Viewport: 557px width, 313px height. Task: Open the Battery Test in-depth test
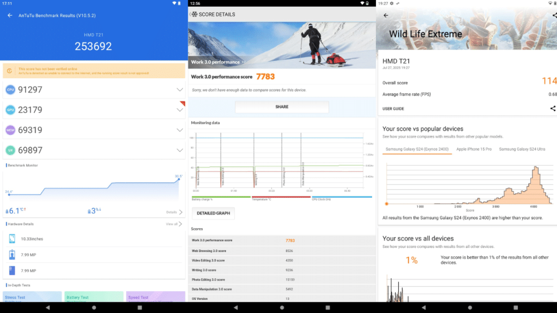(x=94, y=297)
